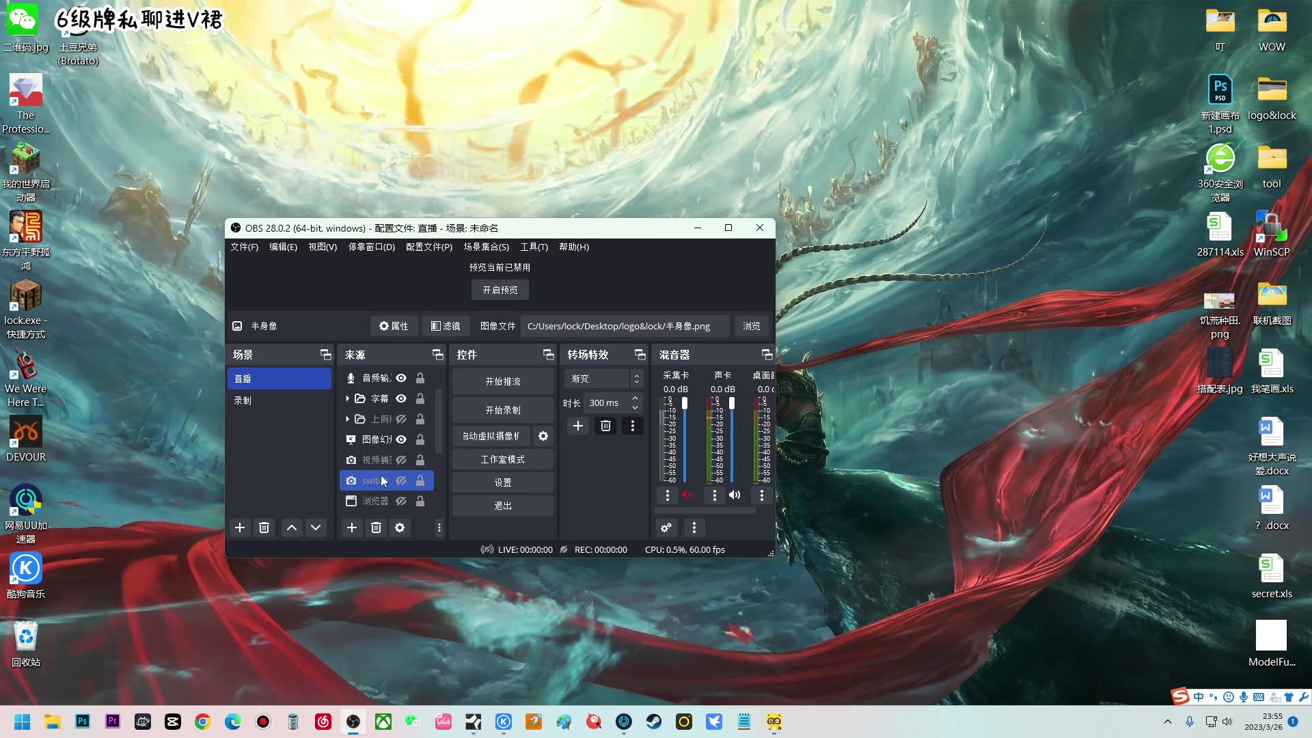Open the 工具(T) menu
Viewport: 1312px width, 738px height.
pos(534,247)
